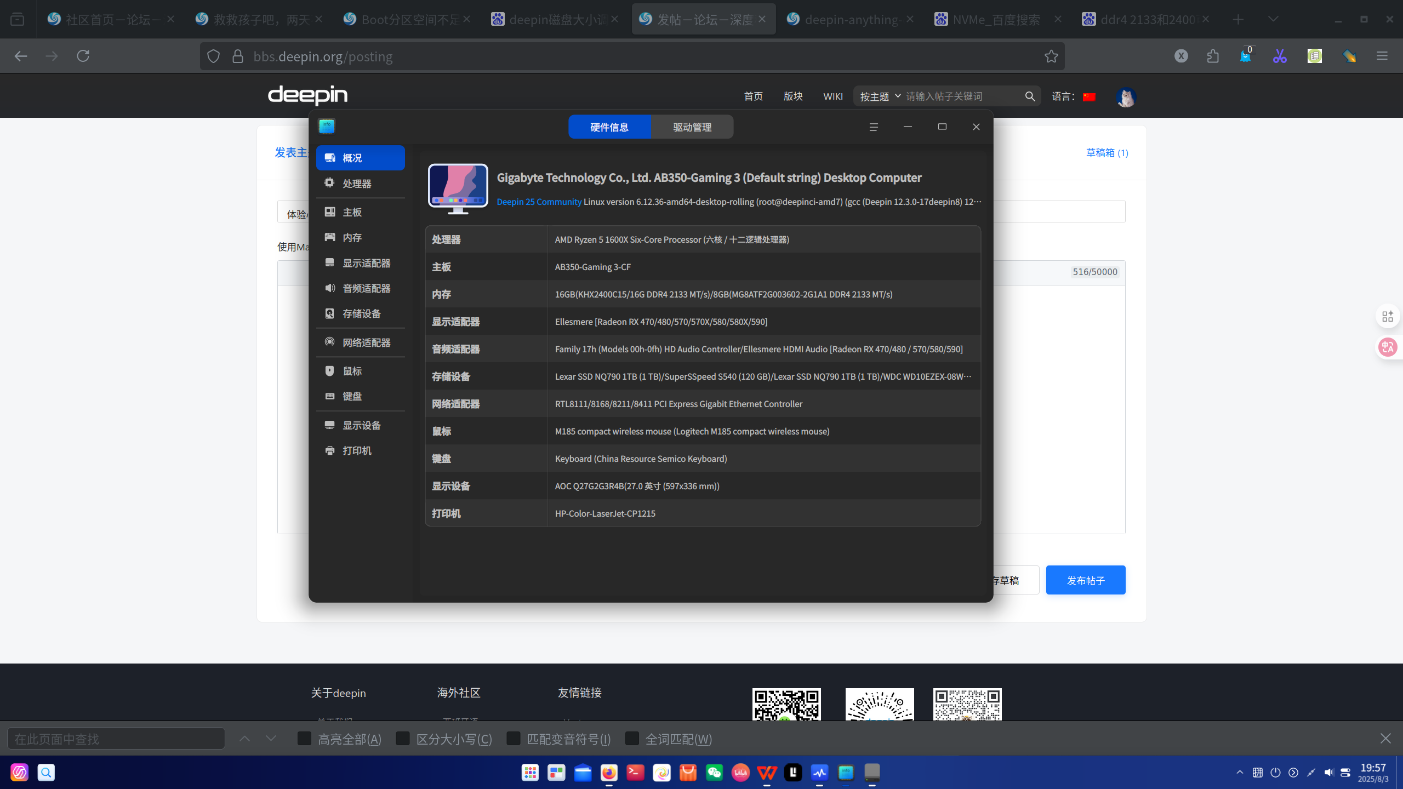Open the 主板 sidebar entry
The height and width of the screenshot is (789, 1403).
click(360, 212)
